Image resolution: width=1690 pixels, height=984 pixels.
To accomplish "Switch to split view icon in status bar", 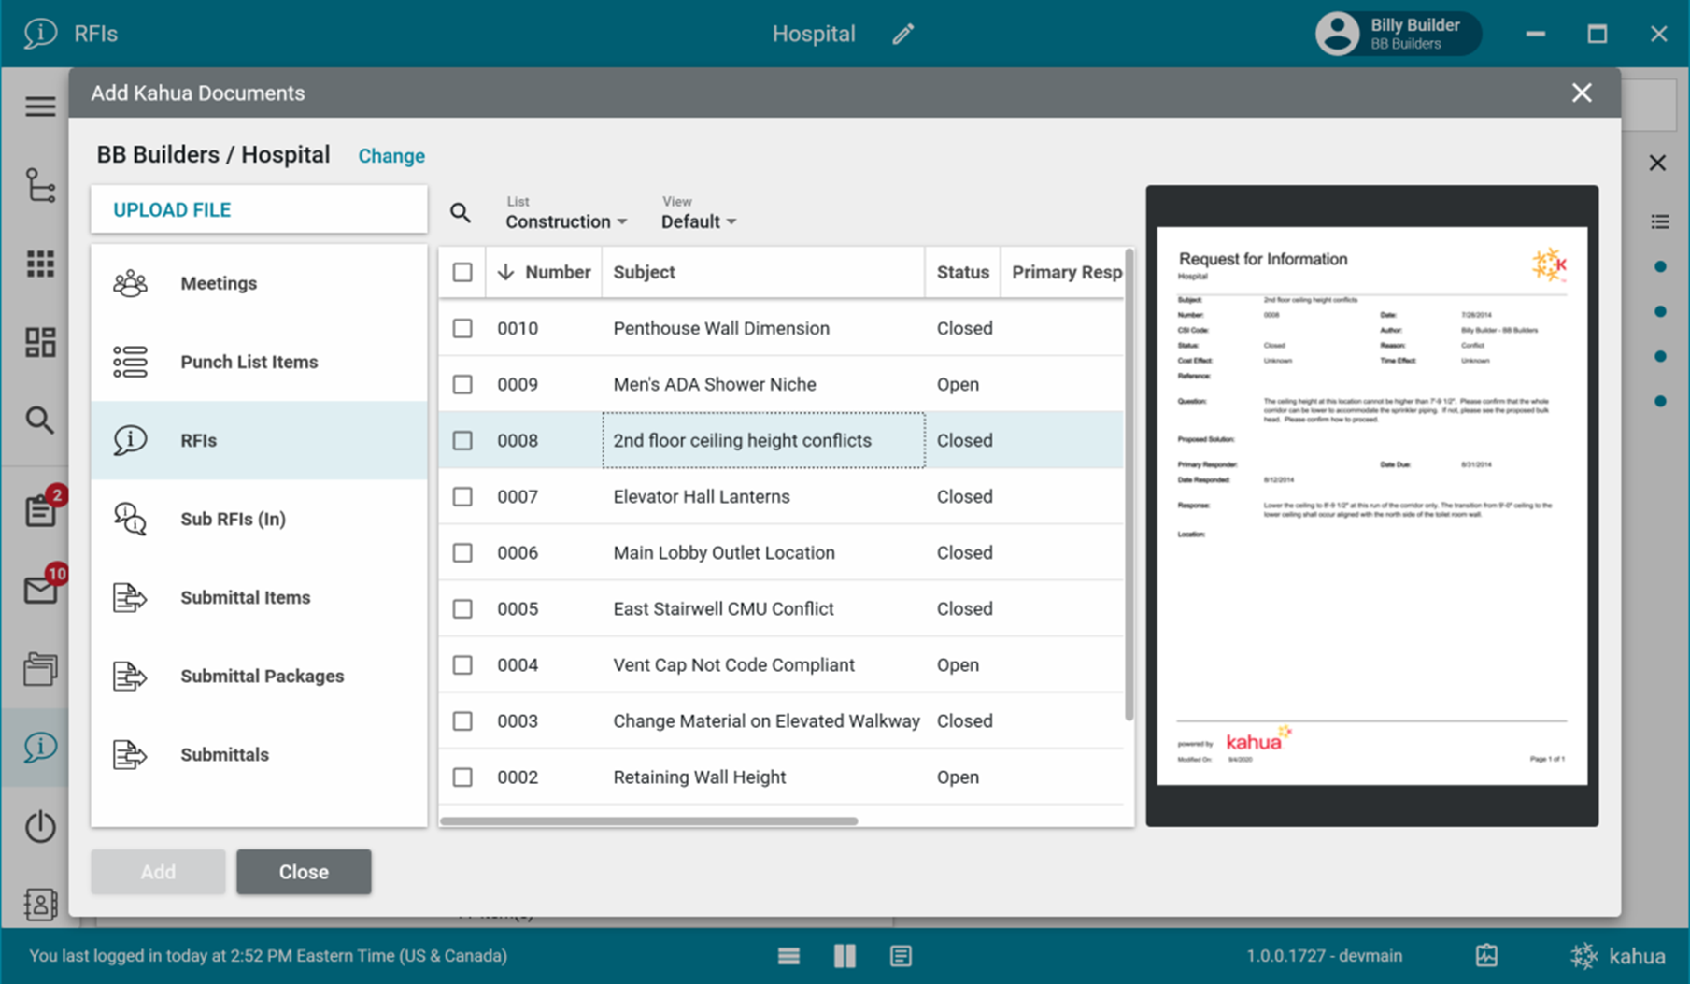I will [x=845, y=955].
